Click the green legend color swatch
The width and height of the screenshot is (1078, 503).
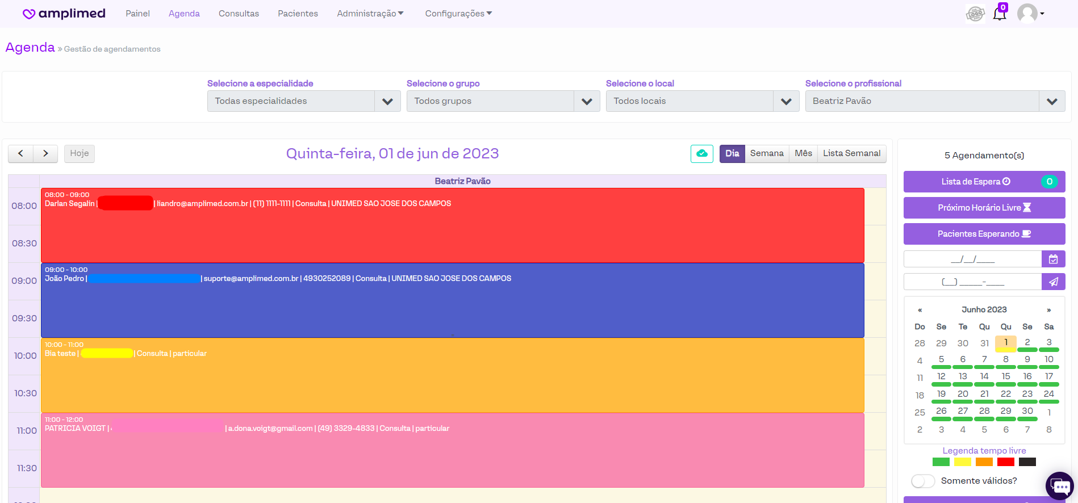click(x=941, y=462)
